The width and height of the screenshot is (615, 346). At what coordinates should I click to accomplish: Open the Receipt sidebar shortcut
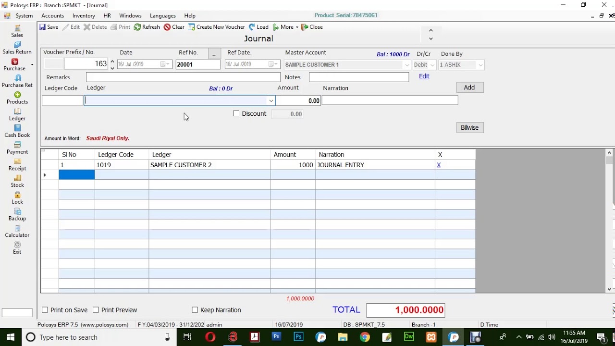click(17, 164)
